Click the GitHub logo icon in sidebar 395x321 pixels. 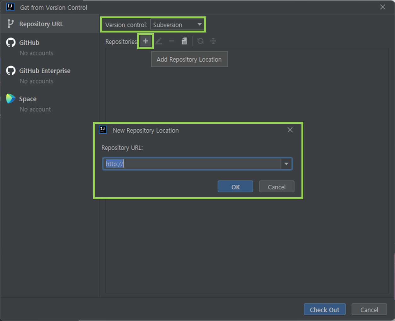pos(11,42)
